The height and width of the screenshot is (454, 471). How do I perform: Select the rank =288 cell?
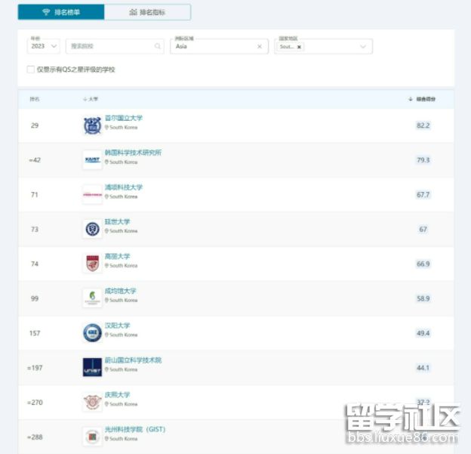tap(35, 437)
